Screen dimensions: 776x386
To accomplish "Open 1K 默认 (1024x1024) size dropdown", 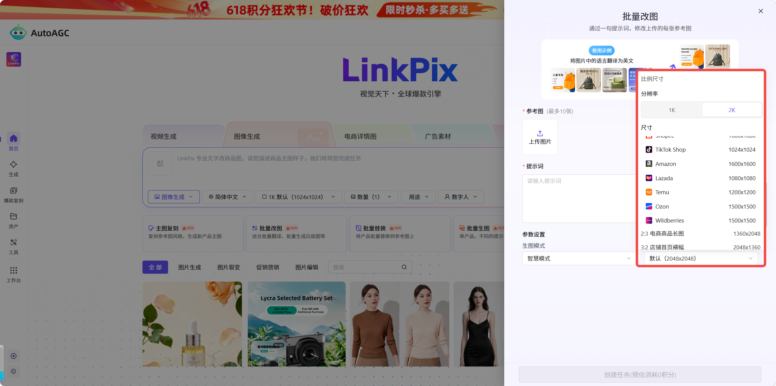I will [299, 197].
